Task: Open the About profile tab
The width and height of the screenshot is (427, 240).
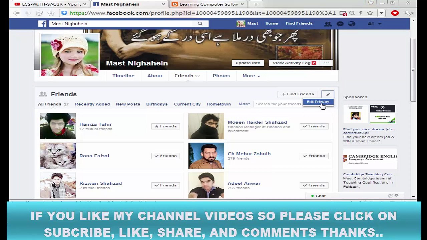Action: click(155, 76)
